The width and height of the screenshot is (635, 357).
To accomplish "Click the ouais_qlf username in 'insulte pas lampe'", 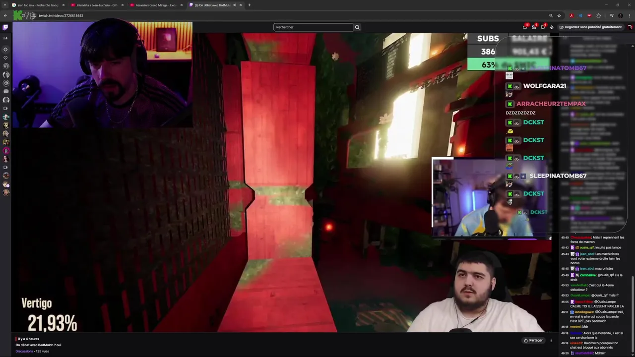I will pos(587,247).
